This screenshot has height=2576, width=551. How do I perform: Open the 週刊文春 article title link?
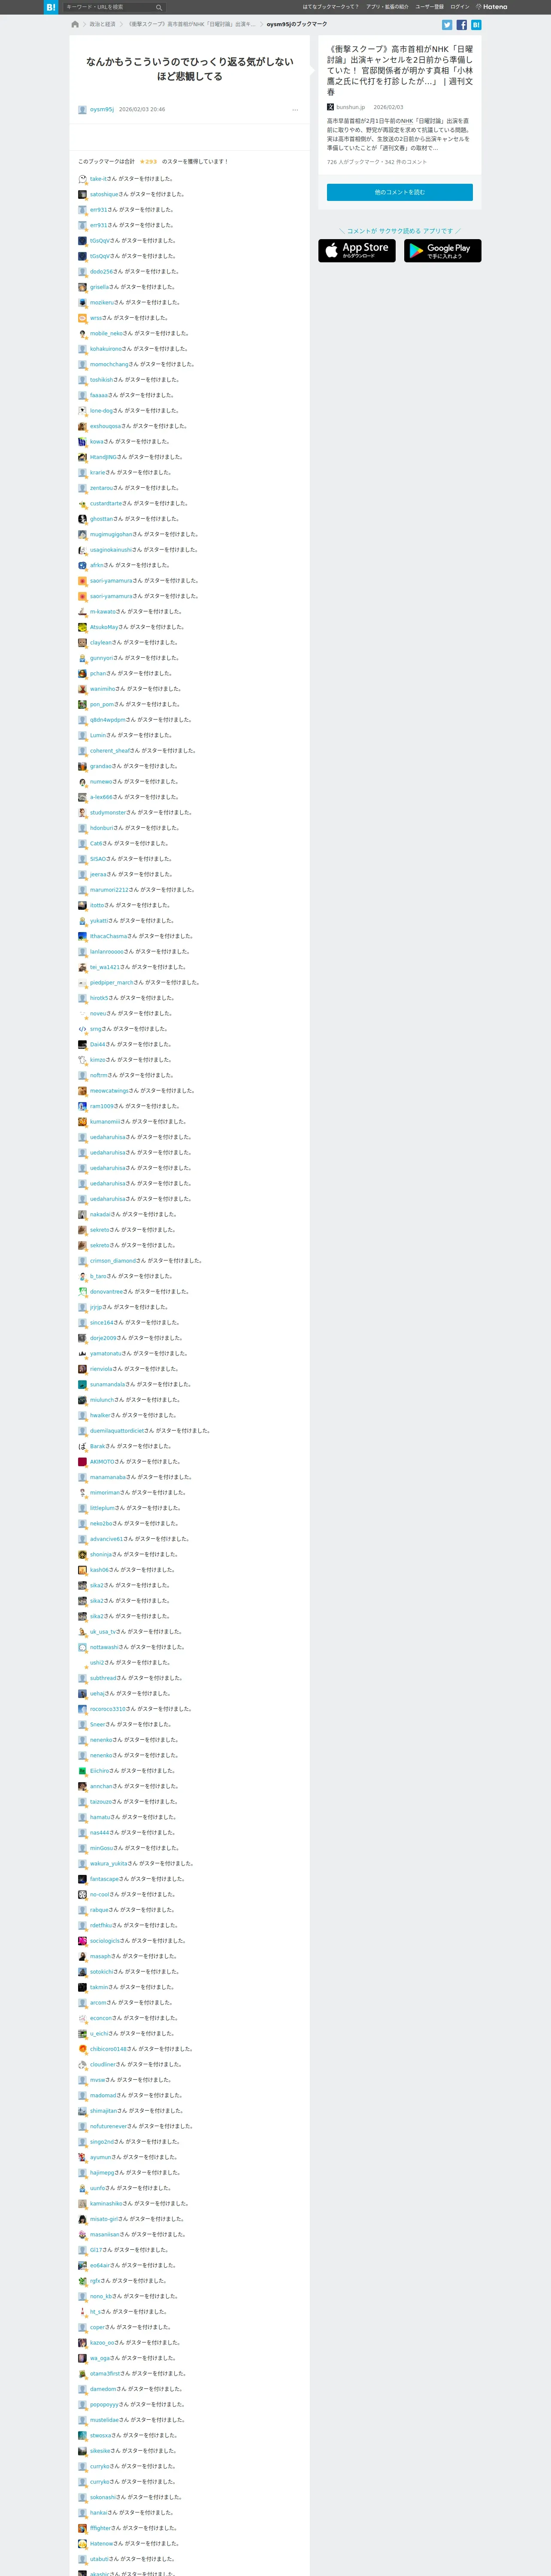[x=399, y=70]
